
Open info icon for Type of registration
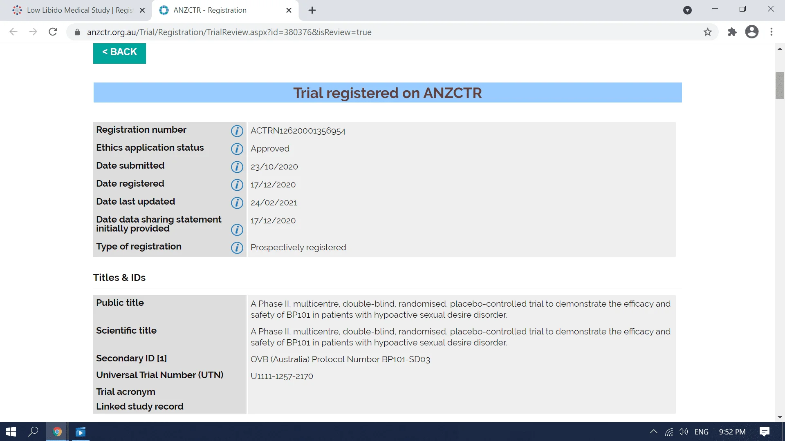(237, 248)
